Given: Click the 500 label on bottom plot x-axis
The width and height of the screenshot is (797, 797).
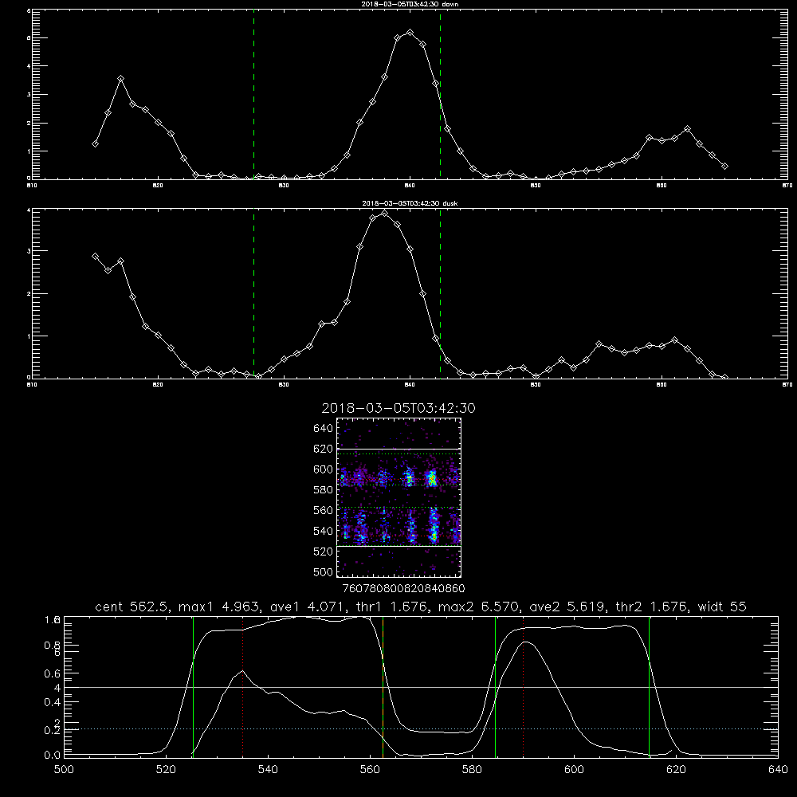Looking at the screenshot, I should [x=64, y=770].
